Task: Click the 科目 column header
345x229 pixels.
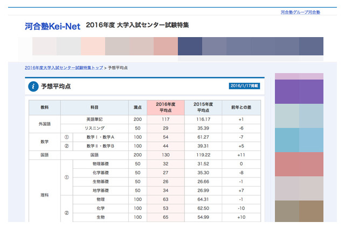Action: (94, 108)
